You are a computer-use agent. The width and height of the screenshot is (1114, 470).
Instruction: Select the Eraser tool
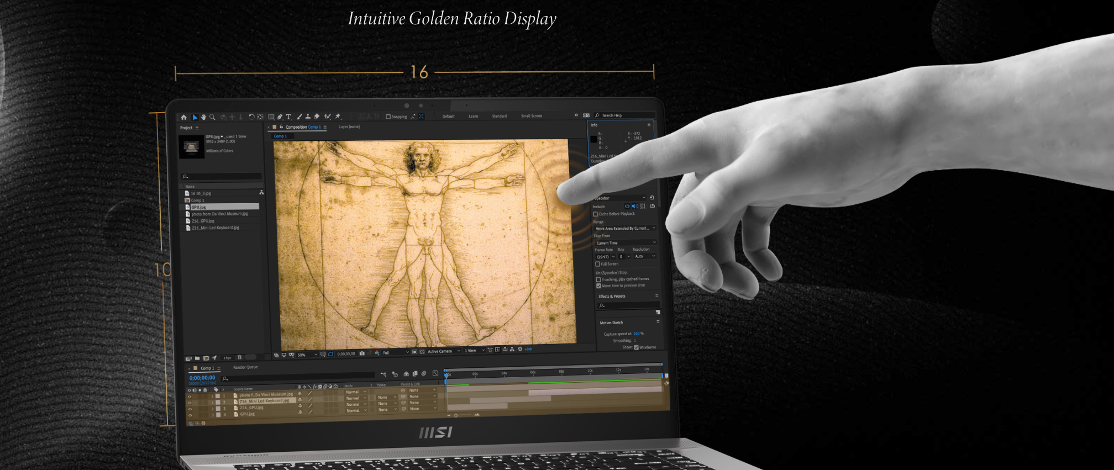[317, 117]
